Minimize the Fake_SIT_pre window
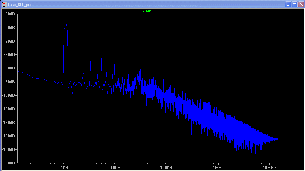305x171 pixels. click(288, 4)
